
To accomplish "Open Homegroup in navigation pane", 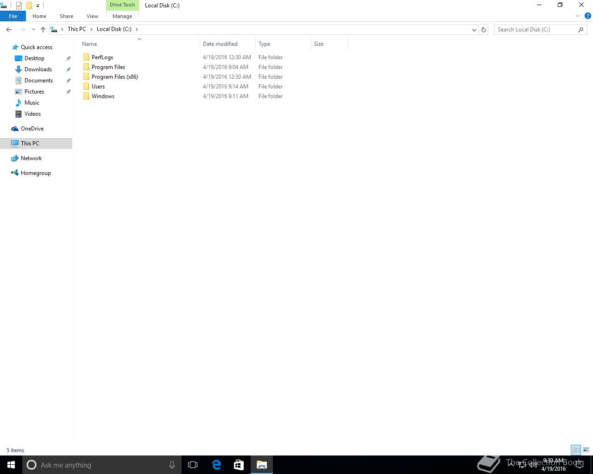I will point(36,173).
